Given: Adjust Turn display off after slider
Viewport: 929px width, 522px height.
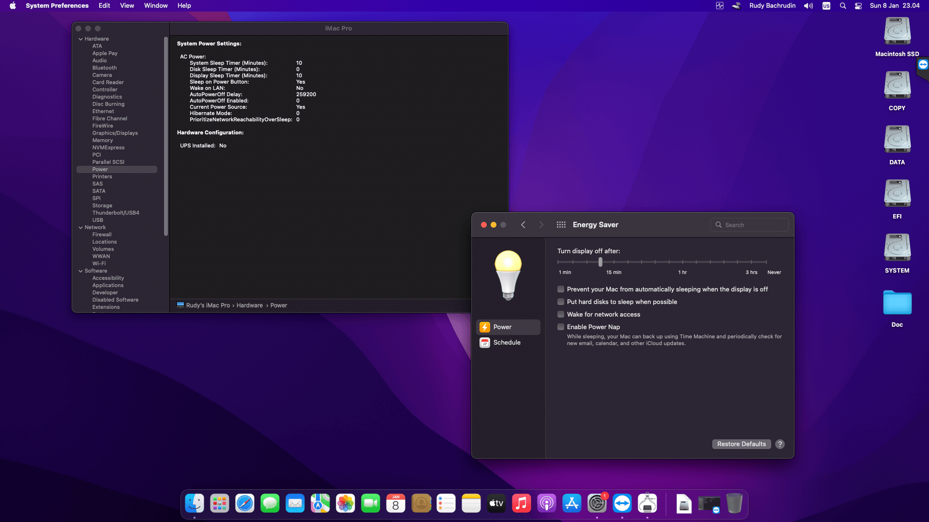Looking at the screenshot, I should (600, 262).
